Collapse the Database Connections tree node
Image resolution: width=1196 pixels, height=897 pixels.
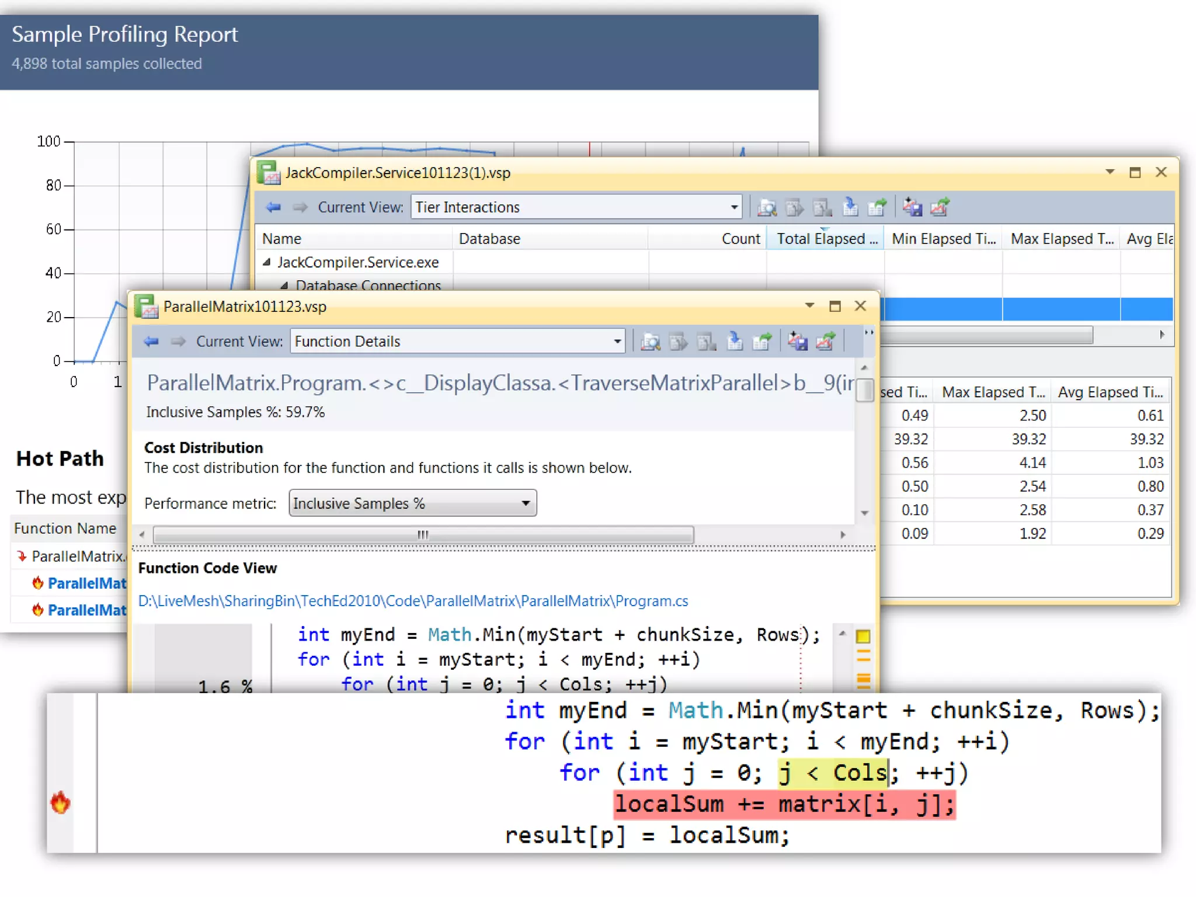[284, 286]
